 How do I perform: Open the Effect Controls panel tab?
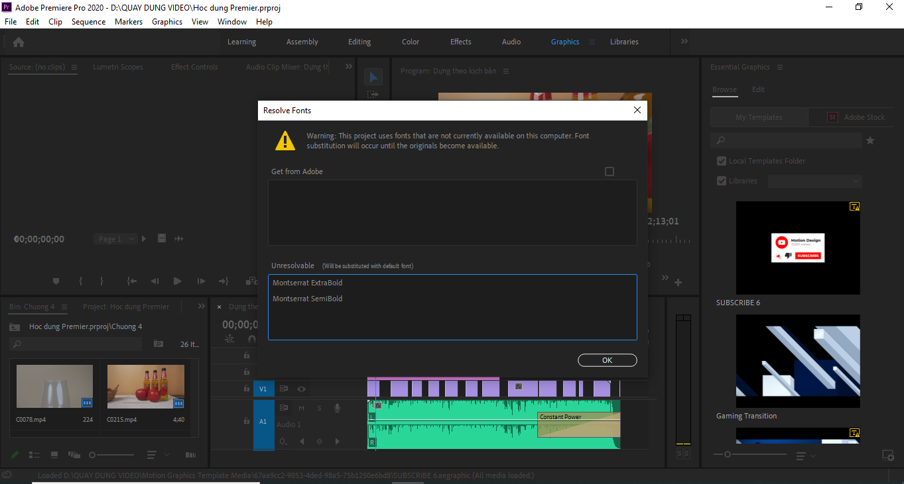click(194, 67)
